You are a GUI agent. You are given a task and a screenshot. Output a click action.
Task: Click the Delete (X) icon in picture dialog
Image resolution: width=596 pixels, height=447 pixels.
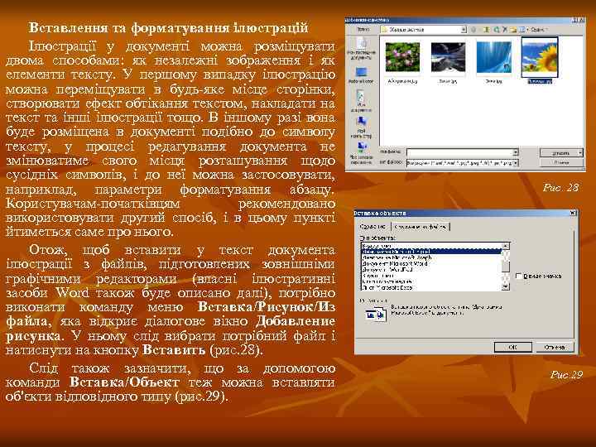pos(505,29)
